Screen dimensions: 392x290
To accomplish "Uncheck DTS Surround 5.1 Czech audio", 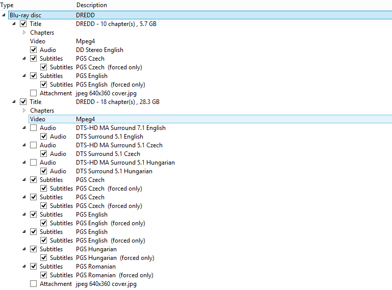I will pyautogui.click(x=43, y=154).
